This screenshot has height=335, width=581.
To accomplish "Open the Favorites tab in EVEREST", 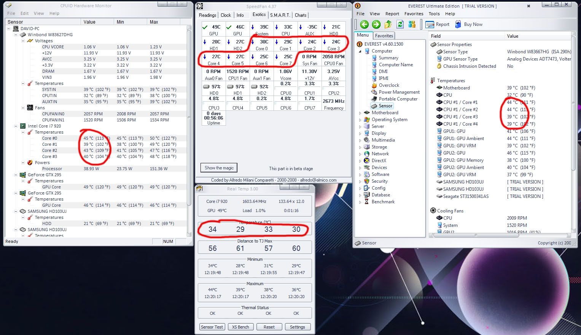I will pos(384,36).
